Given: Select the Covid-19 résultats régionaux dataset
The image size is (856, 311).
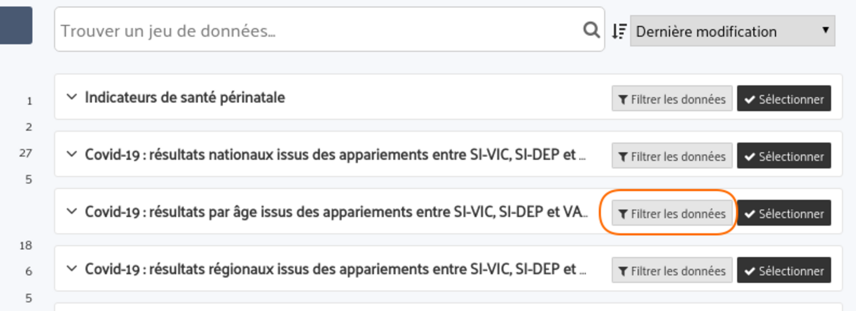Looking at the screenshot, I should 784,270.
